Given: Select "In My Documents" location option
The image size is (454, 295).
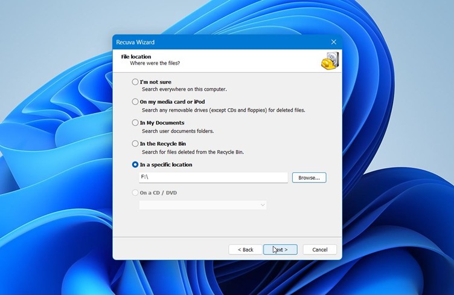Looking at the screenshot, I should [135, 123].
